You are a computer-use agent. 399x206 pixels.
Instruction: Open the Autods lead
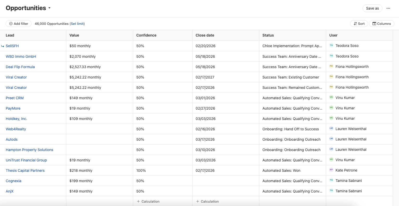coord(12,139)
